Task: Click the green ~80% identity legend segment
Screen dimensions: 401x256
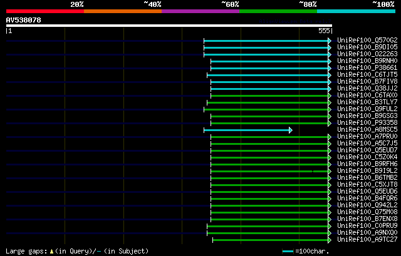Action: pyautogui.click(x=278, y=11)
